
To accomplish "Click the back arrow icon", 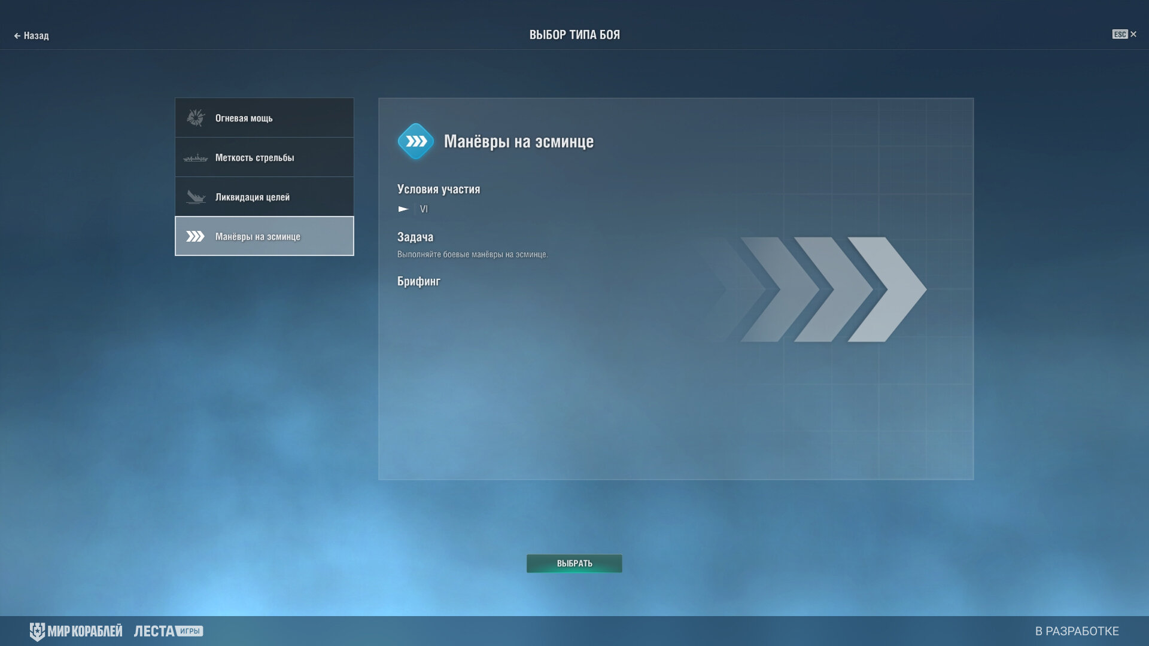I will (x=17, y=36).
